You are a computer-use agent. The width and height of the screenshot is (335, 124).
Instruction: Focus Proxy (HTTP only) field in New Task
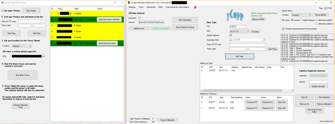(x=247, y=45)
